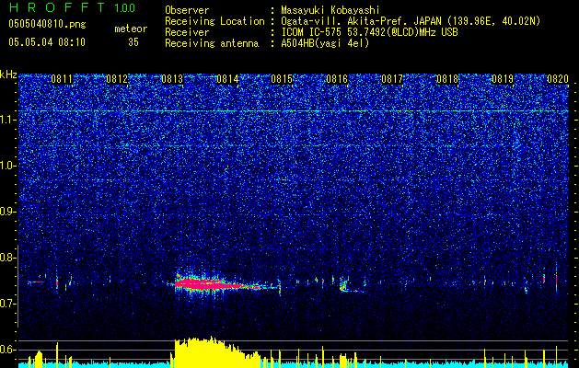The image size is (579, 368).
Task: Click time marker 0819
Action: click(x=503, y=79)
